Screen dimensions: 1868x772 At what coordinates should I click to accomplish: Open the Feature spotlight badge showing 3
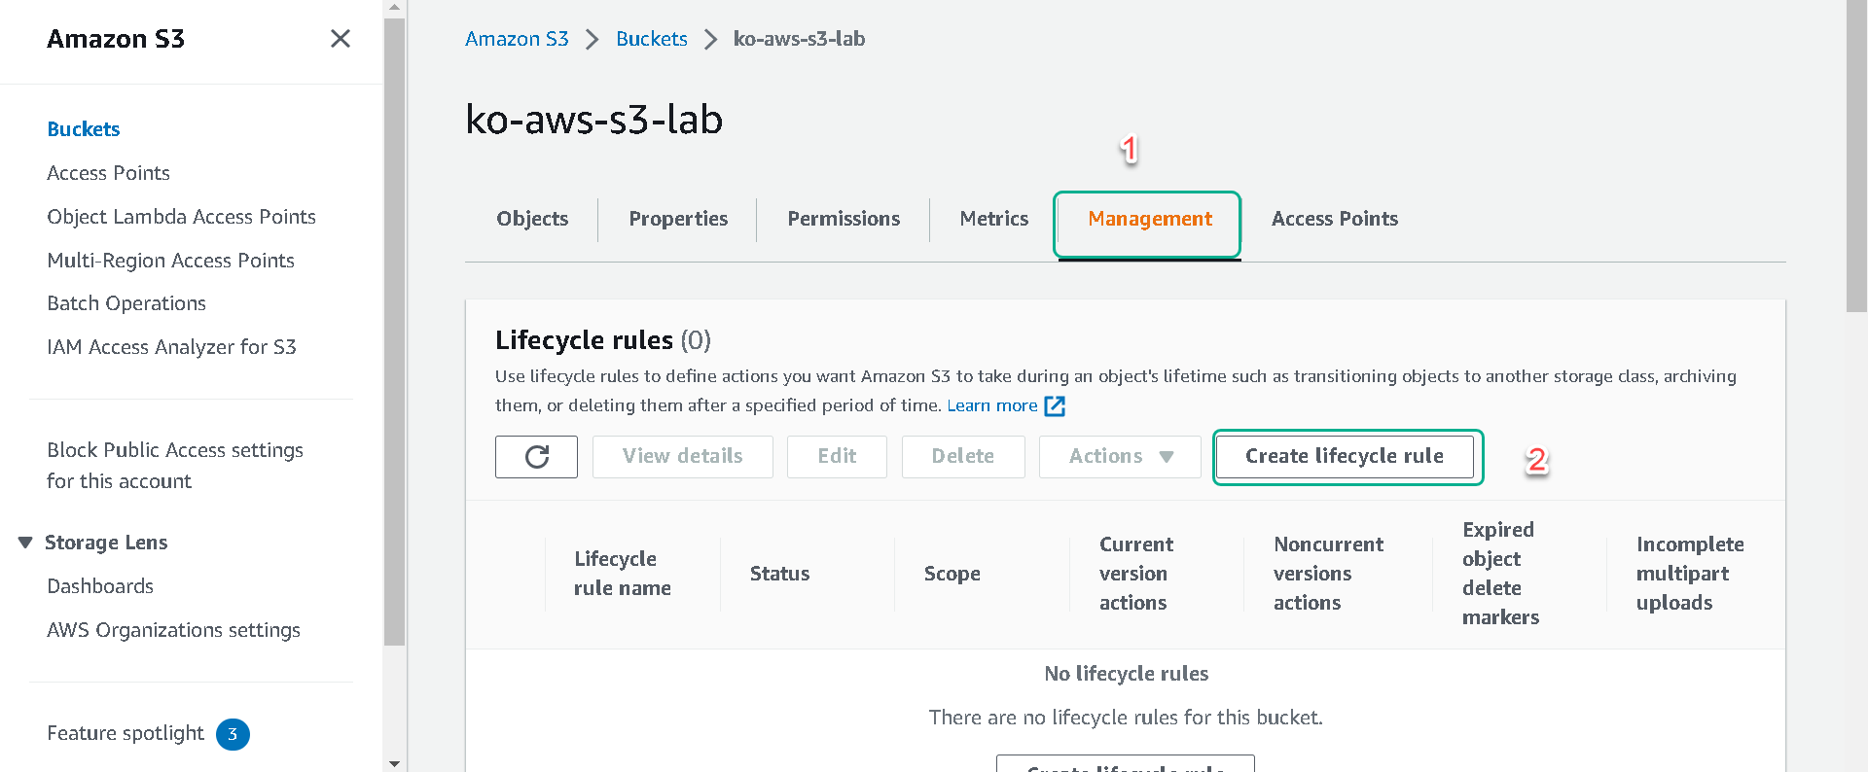pyautogui.click(x=233, y=734)
